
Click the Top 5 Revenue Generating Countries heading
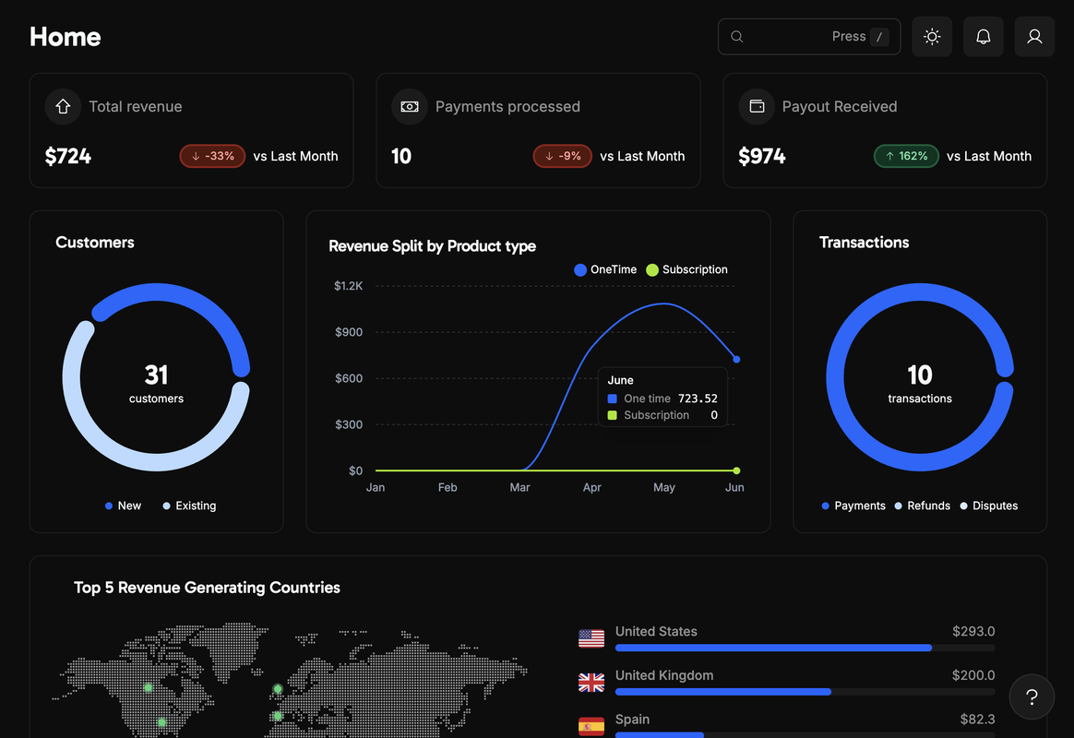click(207, 588)
